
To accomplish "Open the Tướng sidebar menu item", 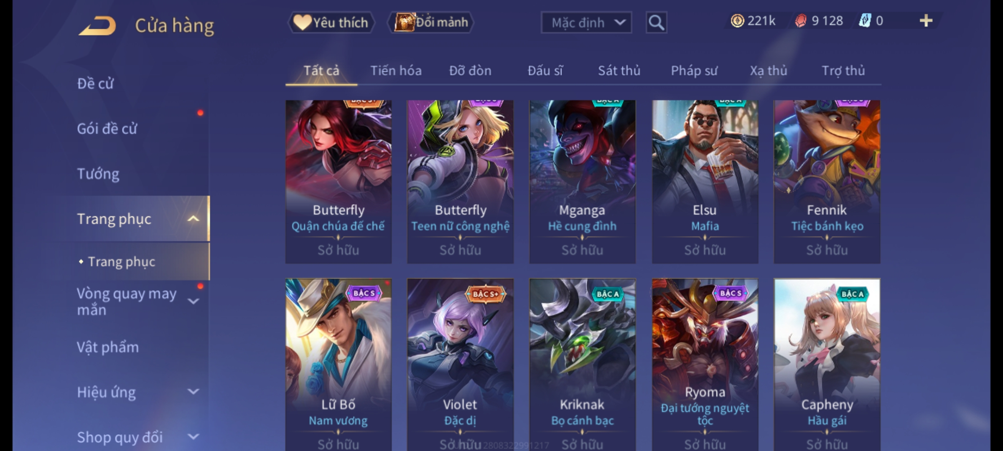I will point(98,174).
